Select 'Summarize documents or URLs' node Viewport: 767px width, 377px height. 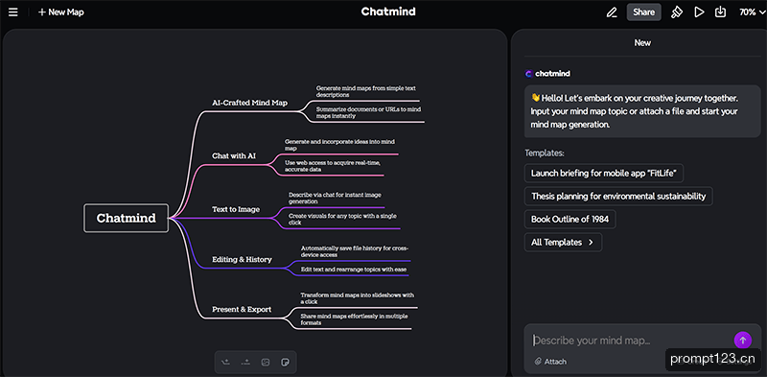pos(368,112)
